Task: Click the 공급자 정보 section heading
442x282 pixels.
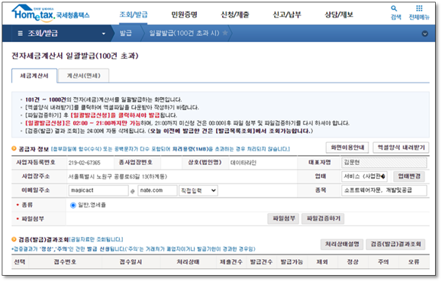Action: 34,149
